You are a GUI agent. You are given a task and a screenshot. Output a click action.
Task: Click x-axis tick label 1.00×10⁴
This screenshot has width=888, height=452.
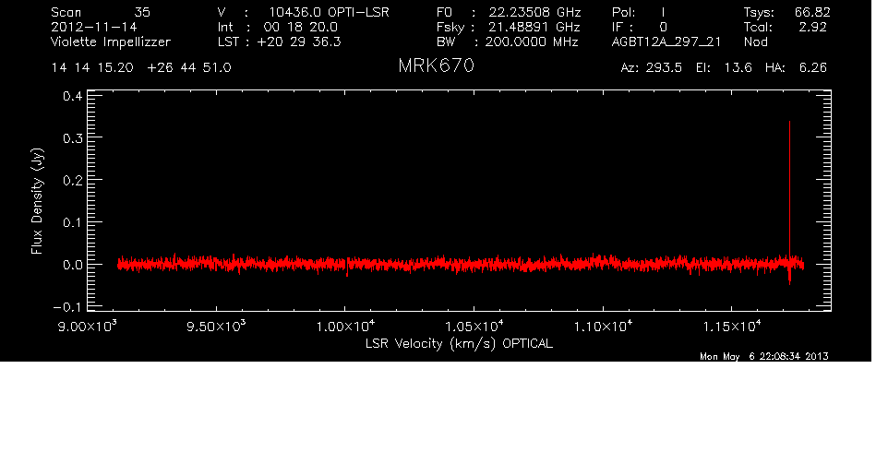pos(345,327)
